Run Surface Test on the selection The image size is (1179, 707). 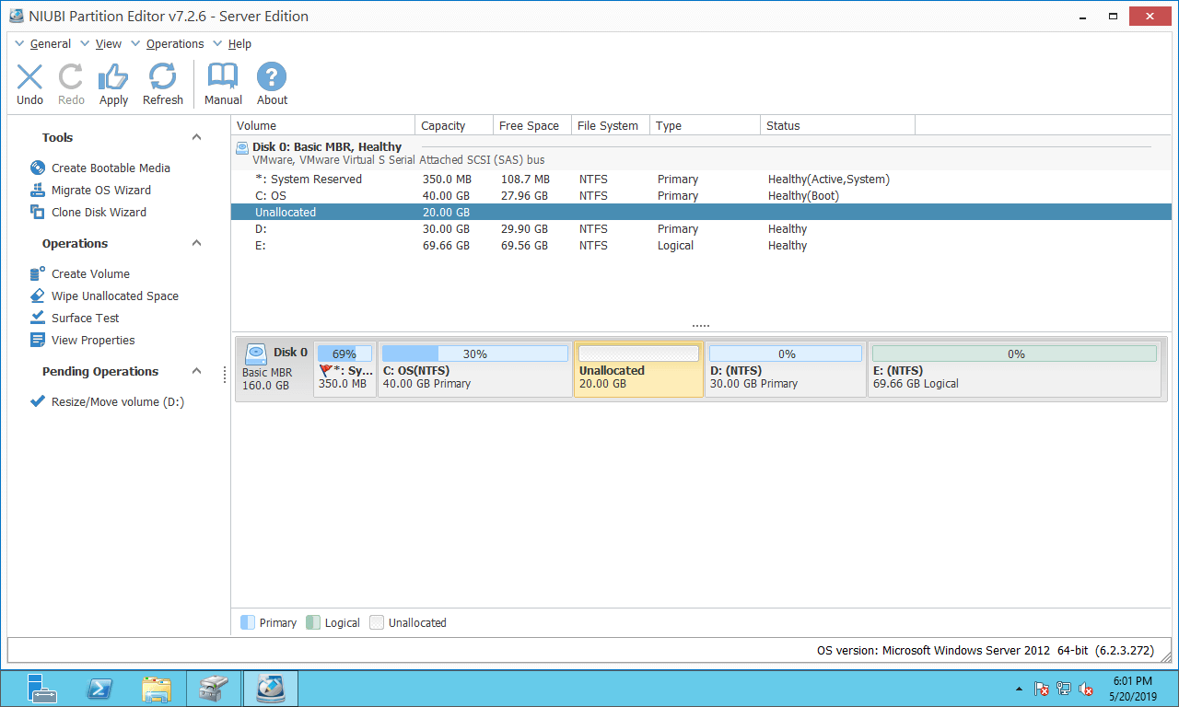pyautogui.click(x=86, y=318)
